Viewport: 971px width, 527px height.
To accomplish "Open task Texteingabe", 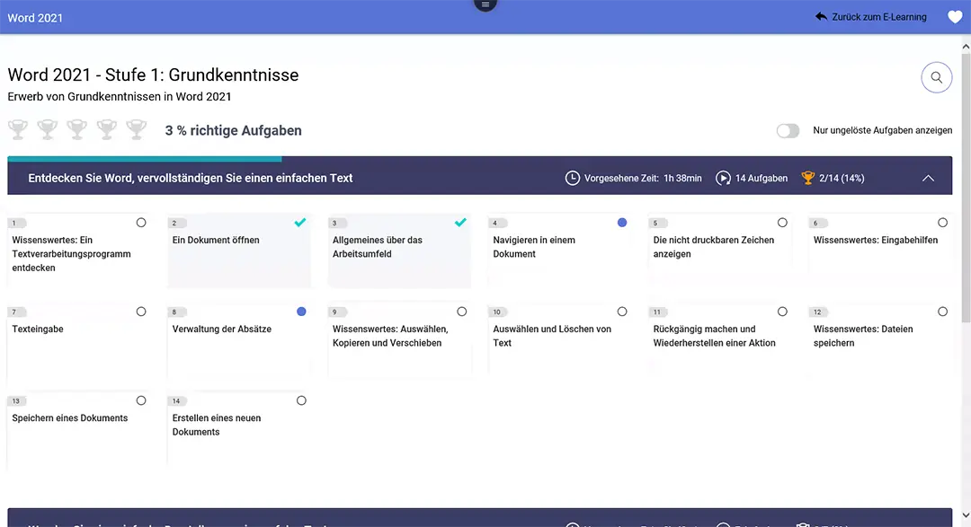I will click(78, 339).
